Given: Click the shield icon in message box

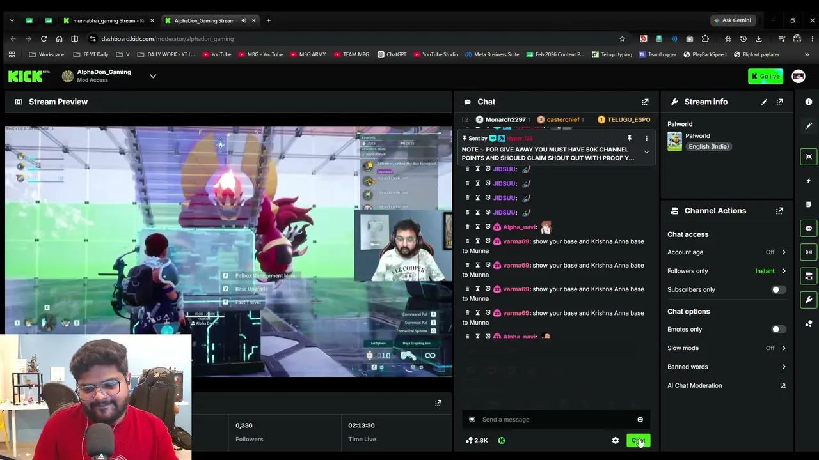Looking at the screenshot, I should 472,420.
